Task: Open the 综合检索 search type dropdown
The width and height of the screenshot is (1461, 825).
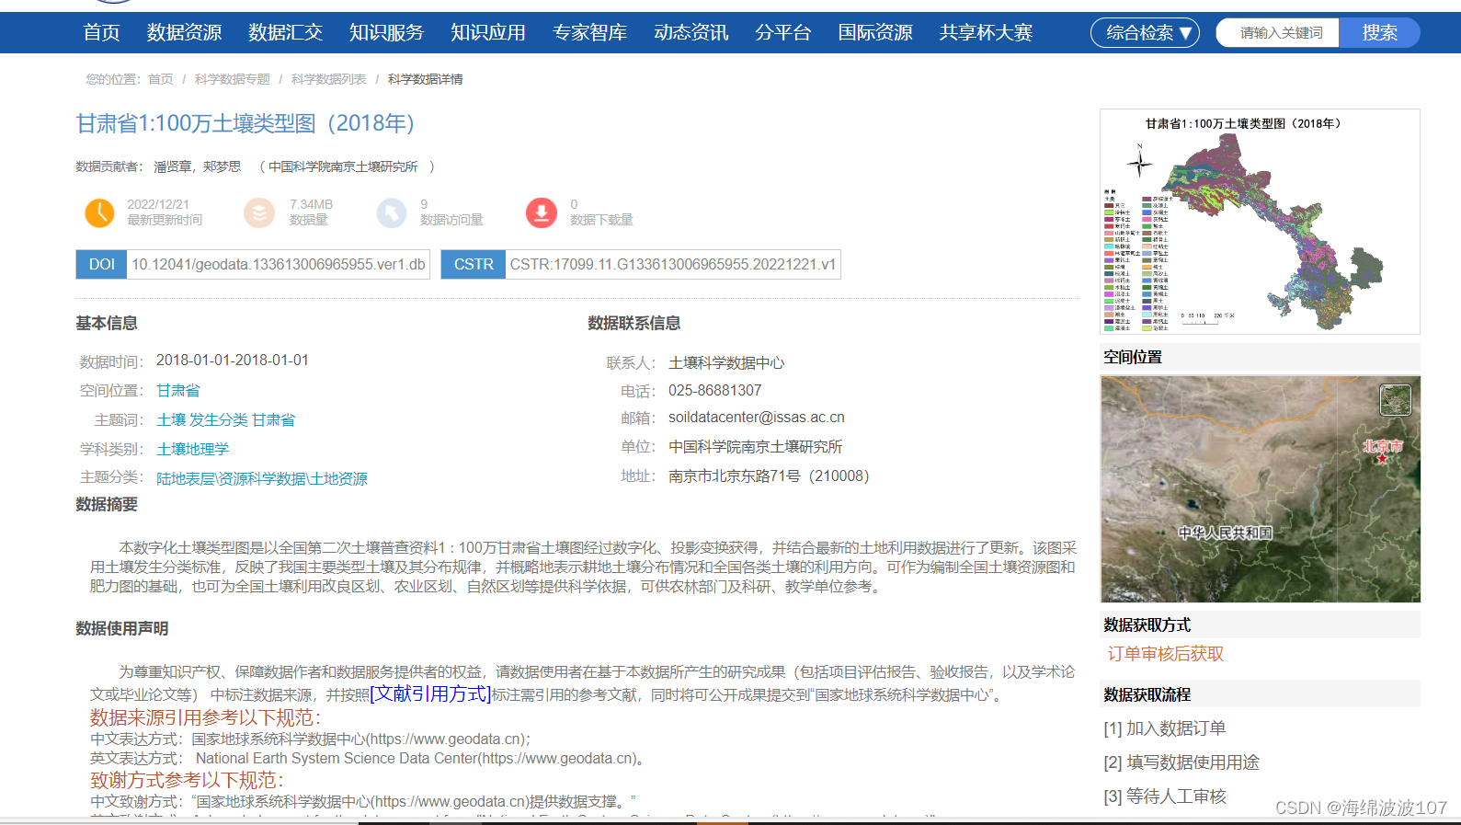Action: 1145,33
